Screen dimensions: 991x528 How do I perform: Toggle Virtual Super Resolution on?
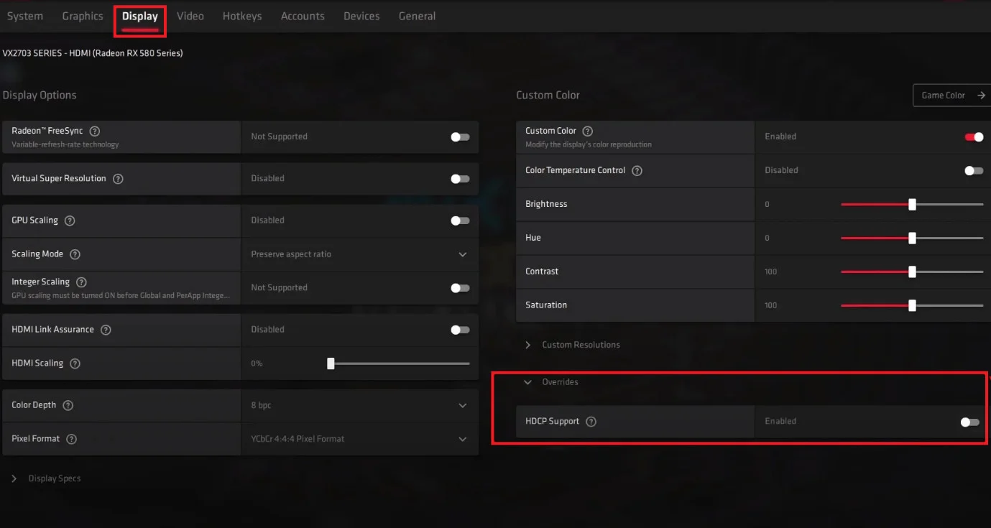(x=460, y=179)
